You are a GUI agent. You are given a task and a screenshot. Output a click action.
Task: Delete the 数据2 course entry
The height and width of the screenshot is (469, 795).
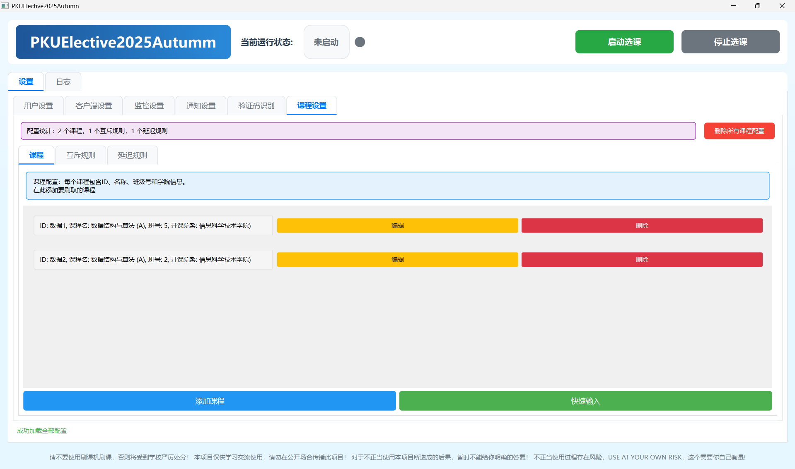[642, 259]
